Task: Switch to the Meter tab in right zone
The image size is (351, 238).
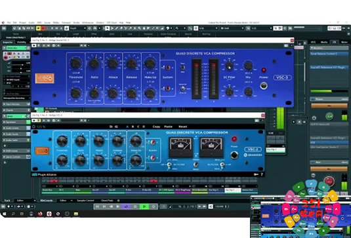Action: [x=344, y=42]
